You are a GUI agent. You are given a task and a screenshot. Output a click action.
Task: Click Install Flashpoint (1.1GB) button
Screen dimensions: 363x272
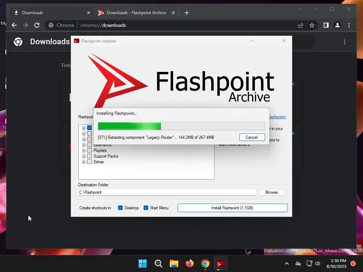pyautogui.click(x=233, y=208)
